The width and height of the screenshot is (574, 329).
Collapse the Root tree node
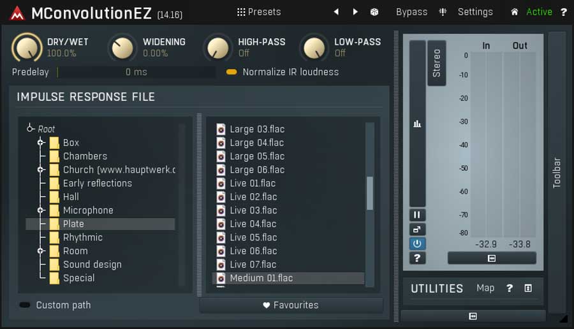click(x=31, y=128)
